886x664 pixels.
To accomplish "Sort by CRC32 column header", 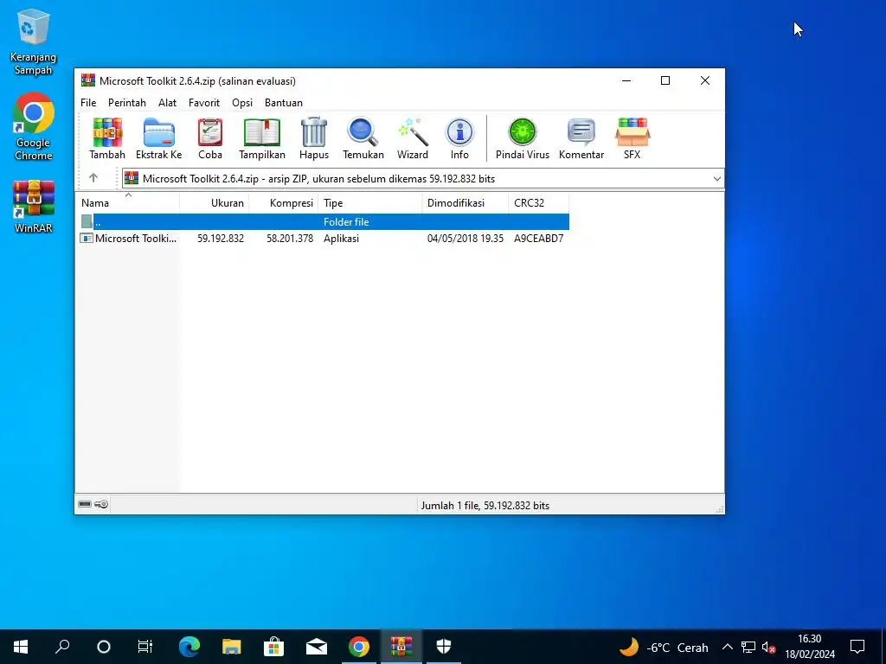I will point(538,202).
